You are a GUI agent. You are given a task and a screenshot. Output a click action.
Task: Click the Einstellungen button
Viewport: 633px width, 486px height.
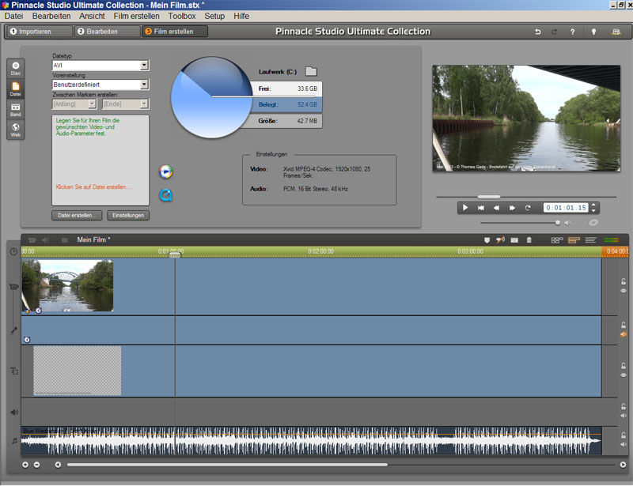[128, 215]
